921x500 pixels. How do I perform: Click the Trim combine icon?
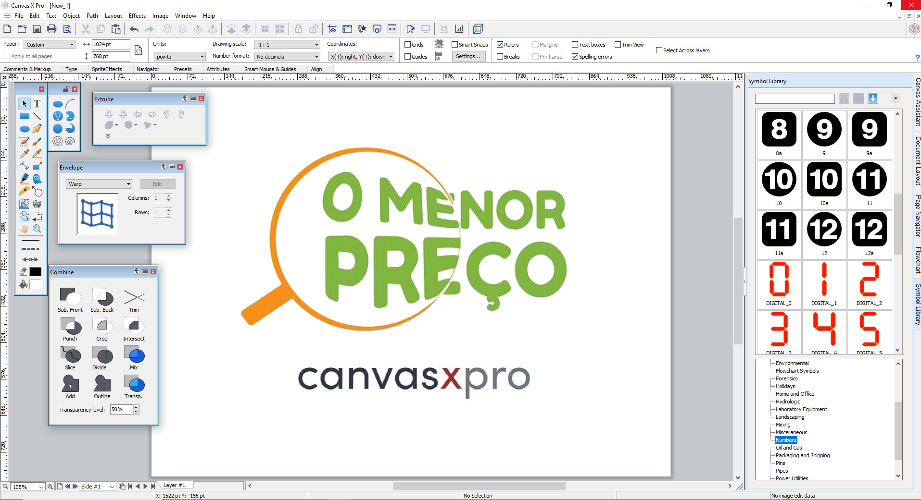(134, 297)
